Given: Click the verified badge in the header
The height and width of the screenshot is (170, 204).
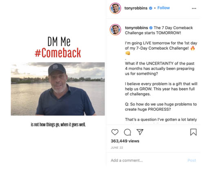Looking at the screenshot, I should tap(151, 8).
